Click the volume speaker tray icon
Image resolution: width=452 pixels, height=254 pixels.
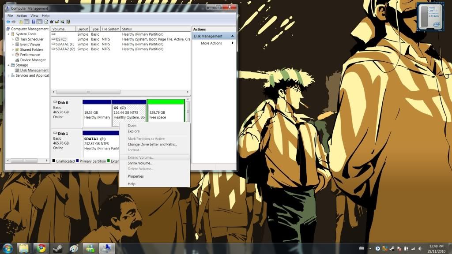coord(420,249)
